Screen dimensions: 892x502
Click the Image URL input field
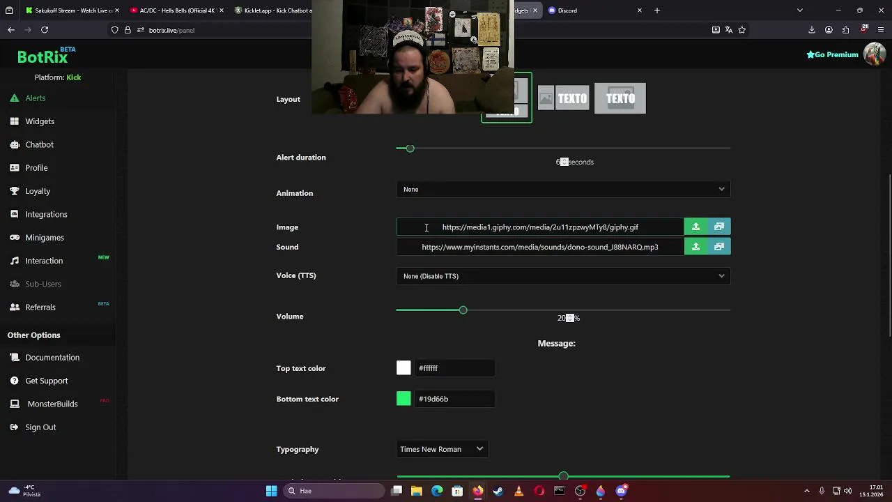pos(540,227)
